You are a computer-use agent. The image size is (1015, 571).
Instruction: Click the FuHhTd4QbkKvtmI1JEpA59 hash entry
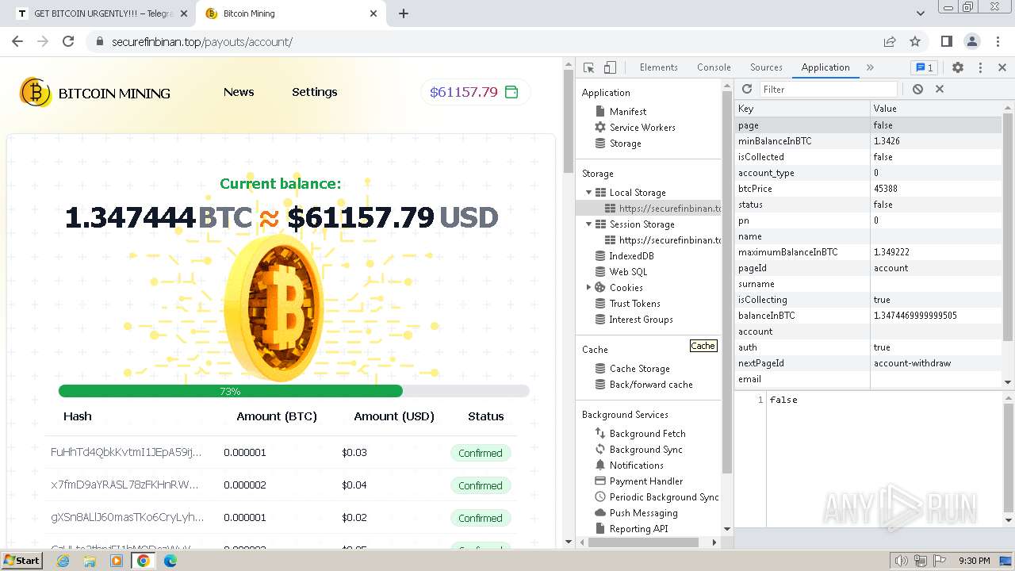(126, 452)
